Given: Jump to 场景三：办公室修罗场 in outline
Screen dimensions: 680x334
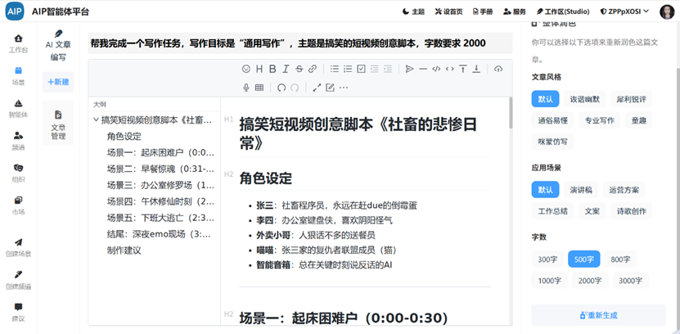Looking at the screenshot, I should click(x=160, y=185).
